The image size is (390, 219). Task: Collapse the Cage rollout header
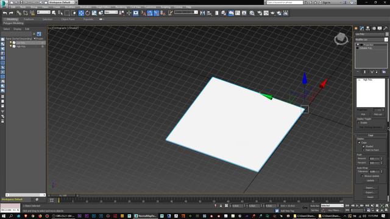point(370,135)
